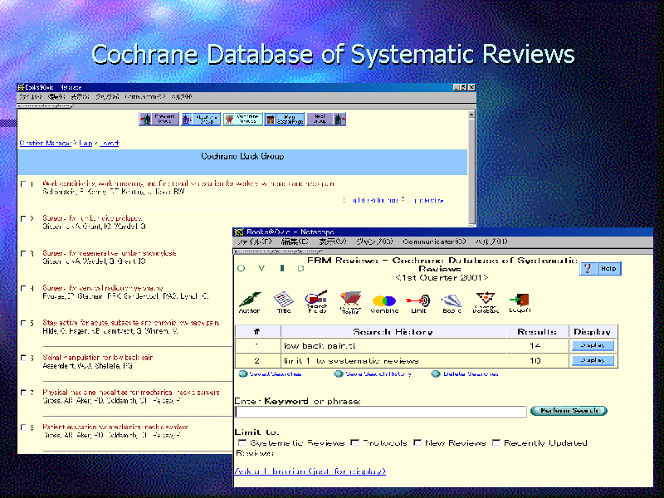Click the Logoff icon

coord(520,300)
